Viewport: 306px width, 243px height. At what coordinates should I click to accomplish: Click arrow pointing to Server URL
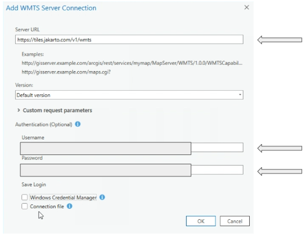point(280,40)
